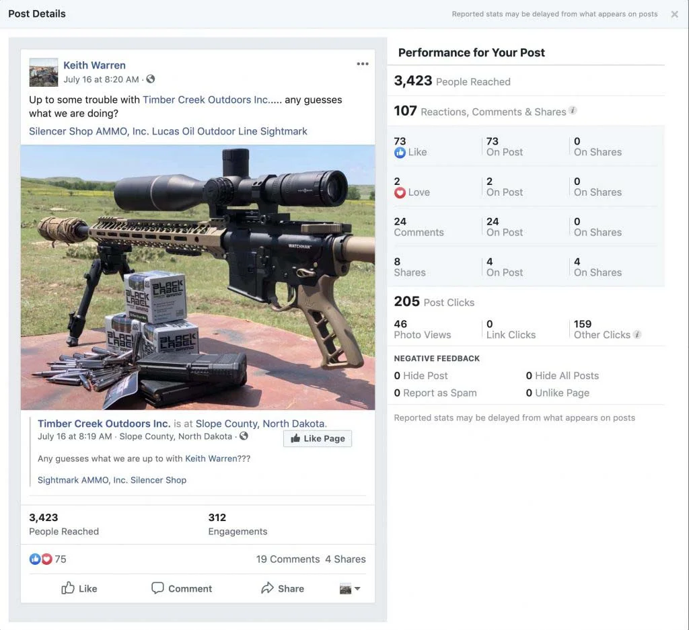This screenshot has height=630, width=689.
Task: Open the post options ellipsis menu
Action: point(363,64)
